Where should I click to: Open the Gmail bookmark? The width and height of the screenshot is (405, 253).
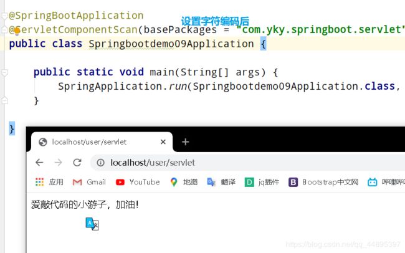(89, 182)
